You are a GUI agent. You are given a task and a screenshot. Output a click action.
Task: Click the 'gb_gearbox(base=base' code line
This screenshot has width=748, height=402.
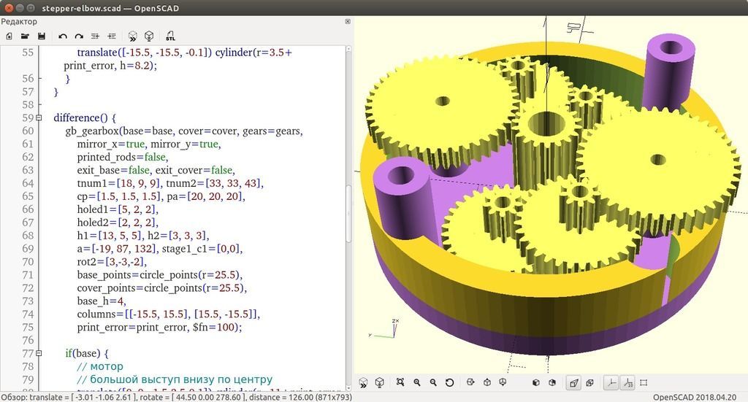point(184,131)
